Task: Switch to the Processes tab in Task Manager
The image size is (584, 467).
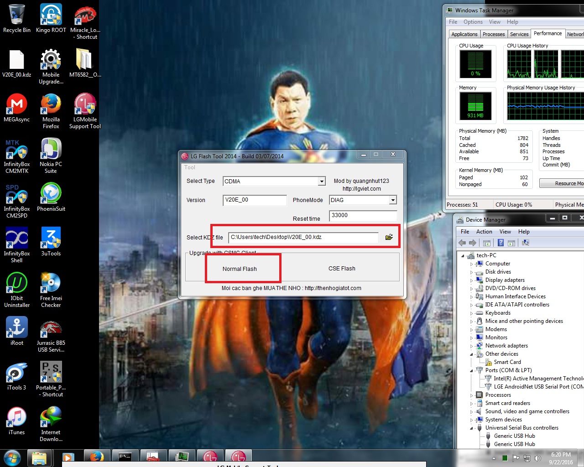Action: 493,34
